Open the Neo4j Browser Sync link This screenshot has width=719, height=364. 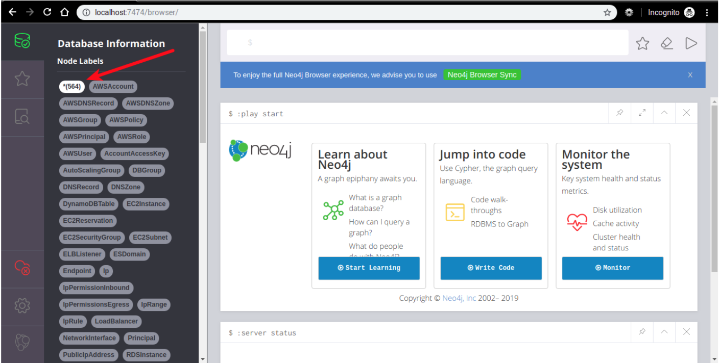click(x=482, y=75)
